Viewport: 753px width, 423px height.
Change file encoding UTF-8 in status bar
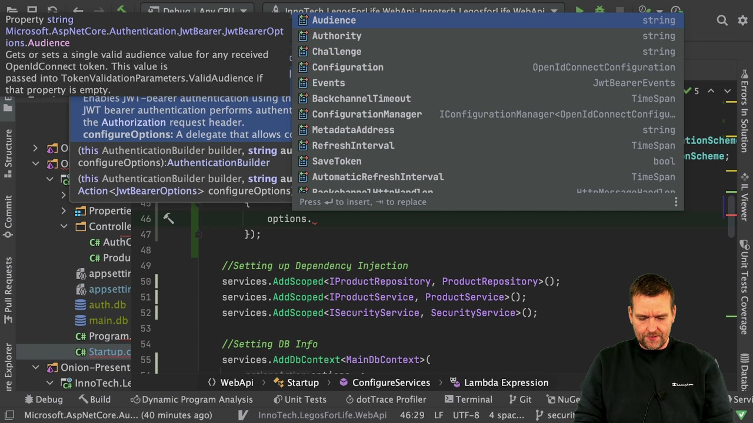(x=466, y=415)
